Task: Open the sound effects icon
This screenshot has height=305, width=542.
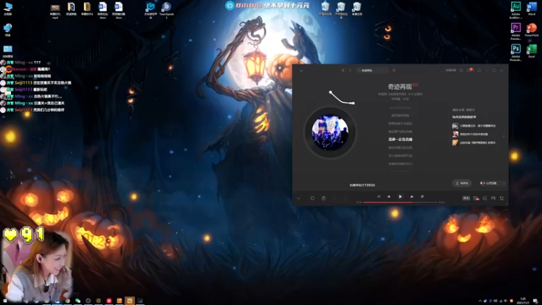Action: (476, 198)
